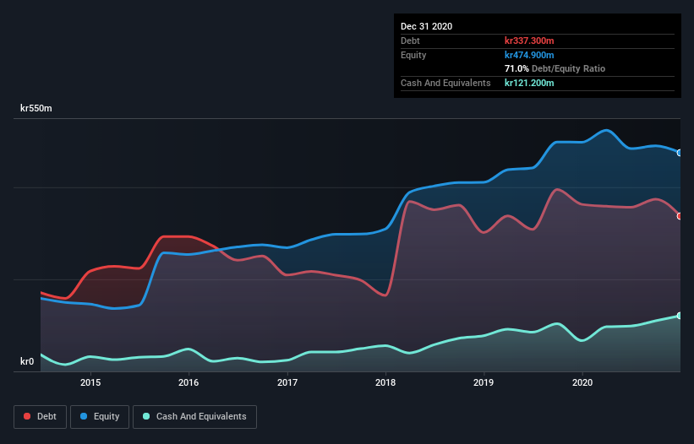The image size is (694, 444).
Task: Click the blue Equity legend dot
Action: (84, 416)
